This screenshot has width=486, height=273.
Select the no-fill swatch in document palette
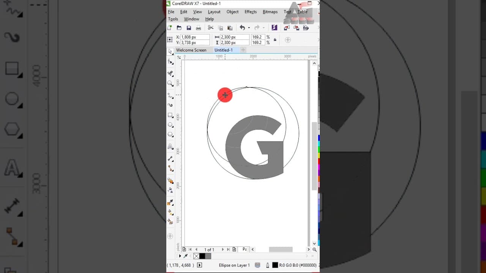point(196,256)
